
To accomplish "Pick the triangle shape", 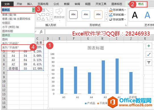I will 43,19.
